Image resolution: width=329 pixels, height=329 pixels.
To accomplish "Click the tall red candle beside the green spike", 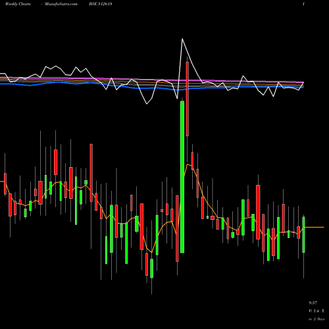I will pos(188,99).
